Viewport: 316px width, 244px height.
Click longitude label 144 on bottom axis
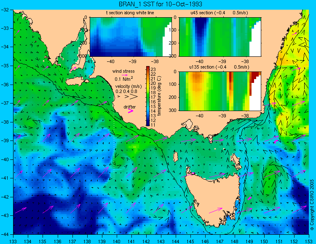point(176,241)
